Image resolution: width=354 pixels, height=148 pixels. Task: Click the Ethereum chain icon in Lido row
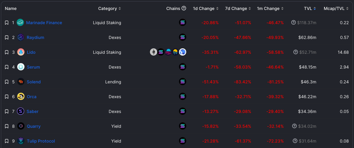[x=154, y=52]
